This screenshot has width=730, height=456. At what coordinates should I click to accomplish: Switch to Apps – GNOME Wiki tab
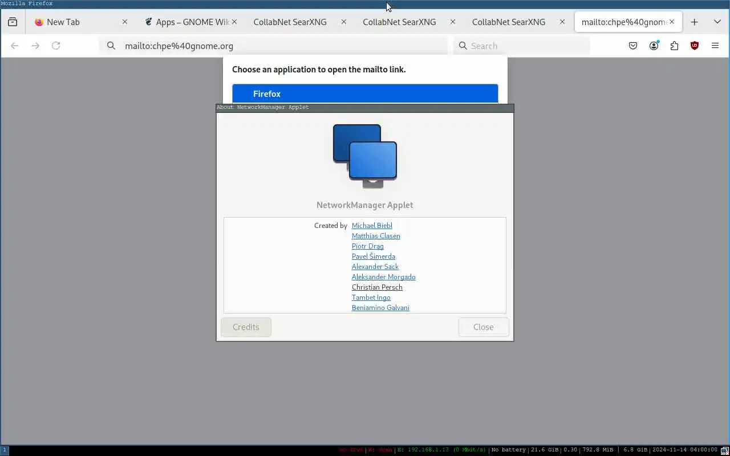pyautogui.click(x=189, y=22)
